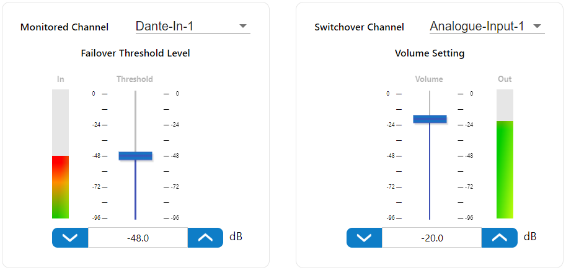Screen dimensions: 566x270
Task: Expand the Switchover Channel dropdown arrow
Action: coord(537,27)
